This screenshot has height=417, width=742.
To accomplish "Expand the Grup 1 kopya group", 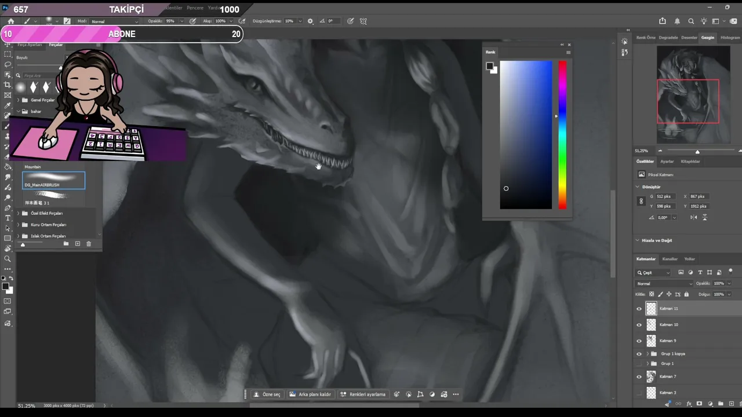I will tap(648, 354).
